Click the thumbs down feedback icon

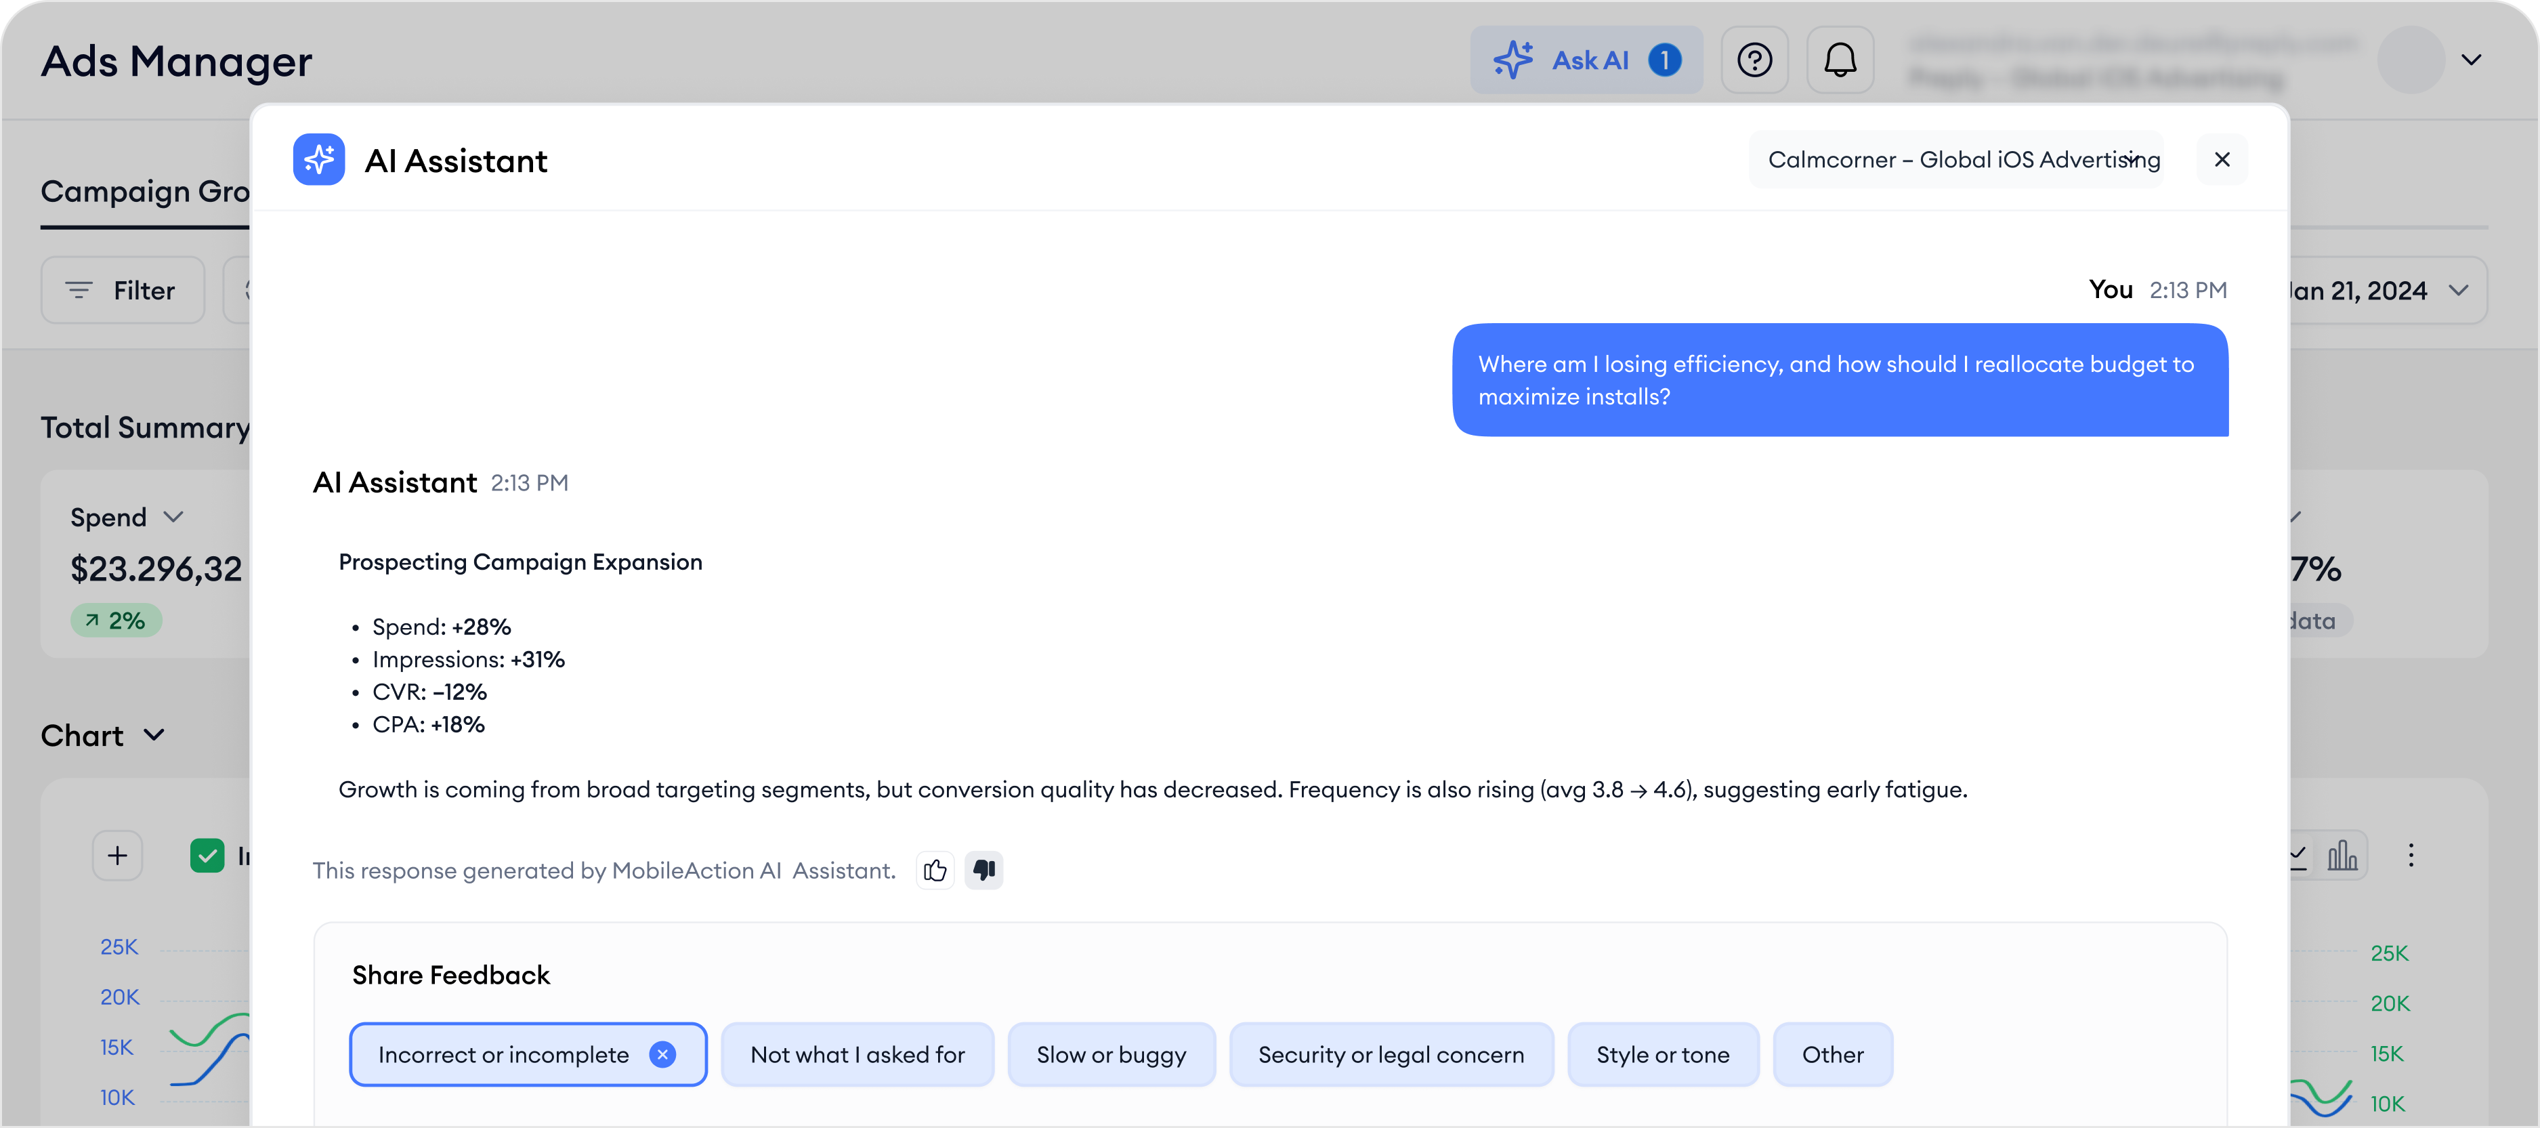pyautogui.click(x=983, y=870)
